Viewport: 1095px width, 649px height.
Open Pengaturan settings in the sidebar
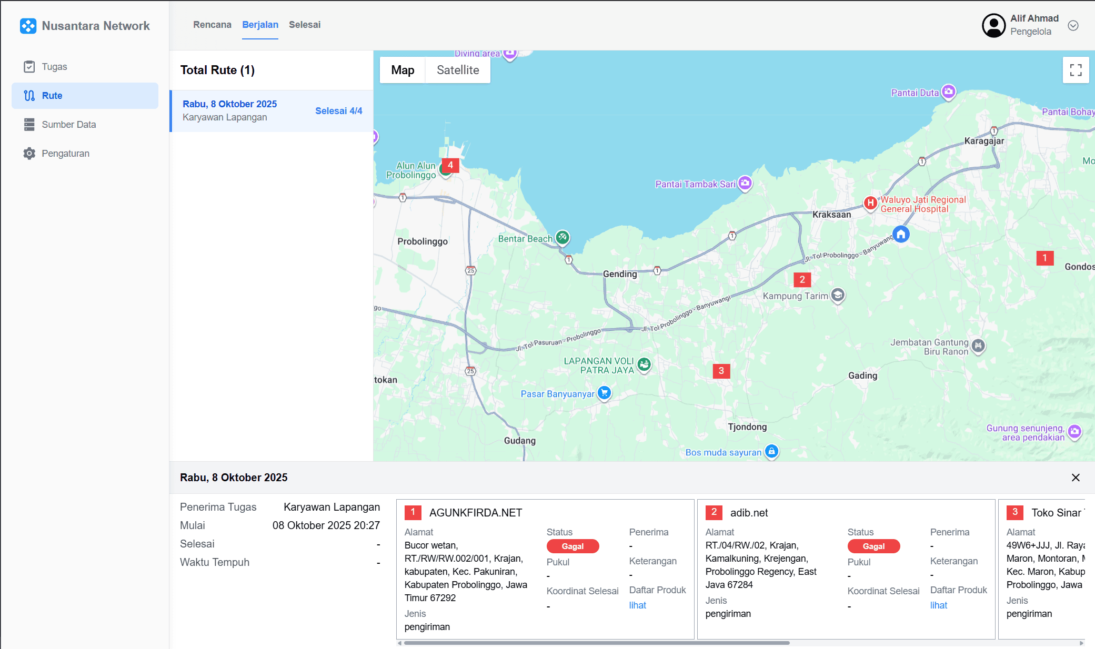pos(85,154)
